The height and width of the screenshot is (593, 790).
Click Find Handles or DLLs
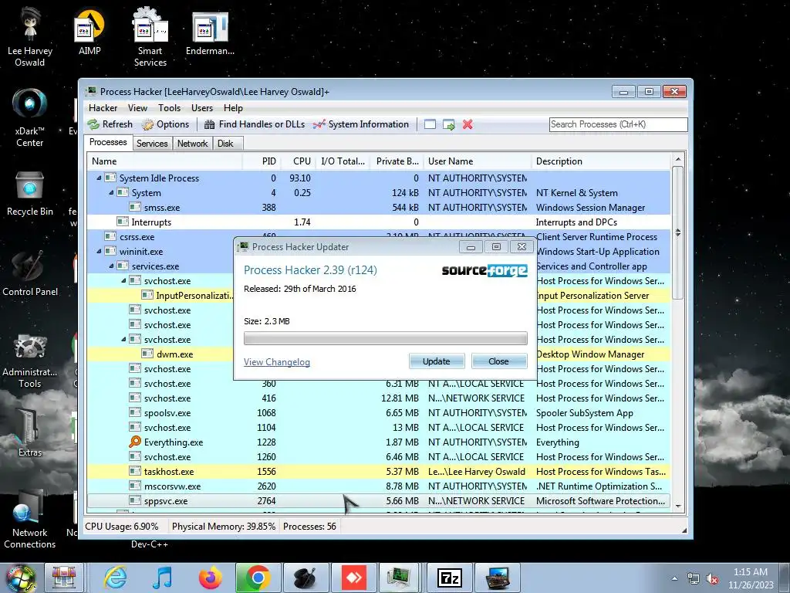coord(255,124)
